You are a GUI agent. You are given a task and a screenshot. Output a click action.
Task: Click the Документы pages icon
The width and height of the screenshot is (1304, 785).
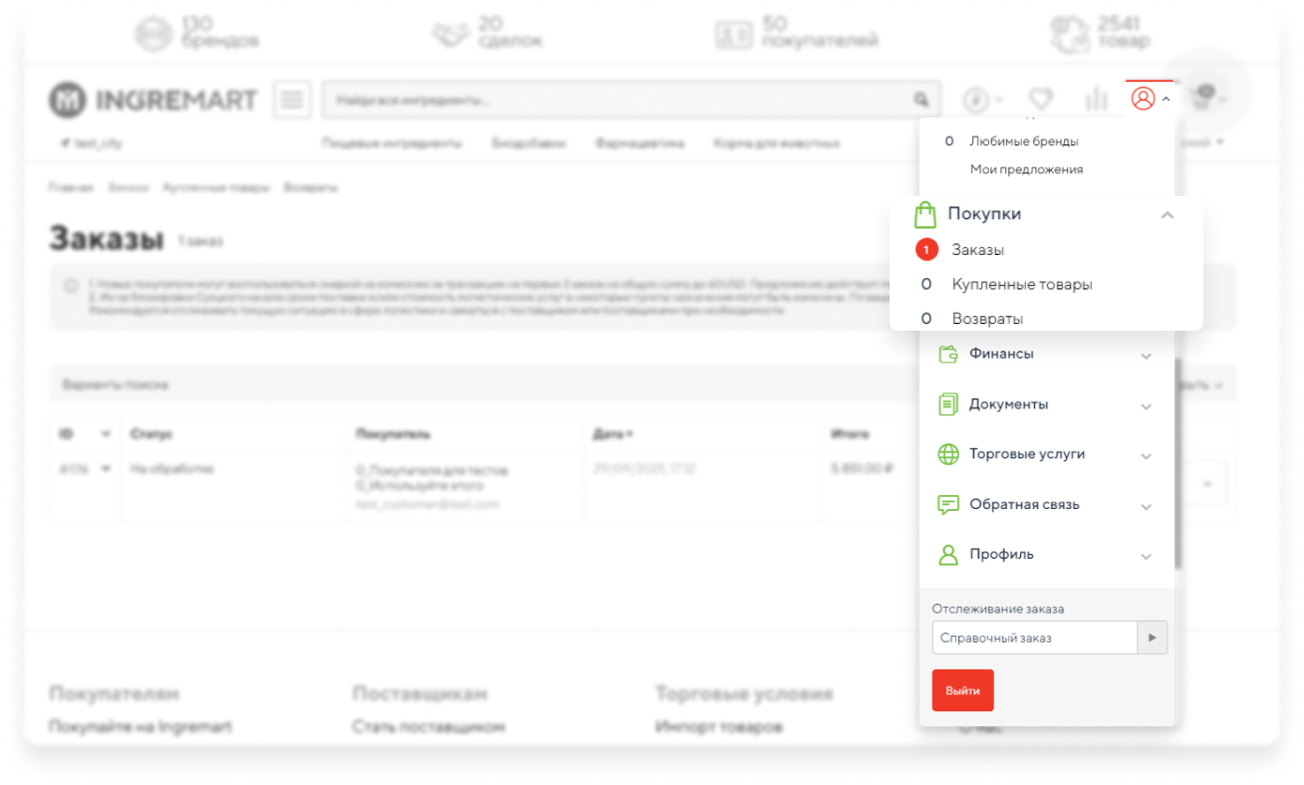click(x=947, y=404)
